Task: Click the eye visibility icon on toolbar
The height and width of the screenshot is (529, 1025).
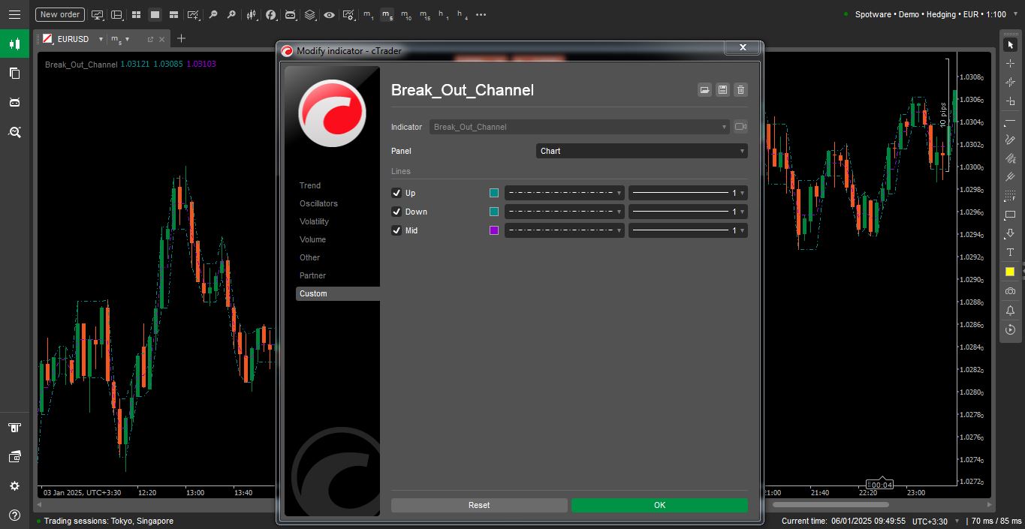Action: tap(330, 14)
